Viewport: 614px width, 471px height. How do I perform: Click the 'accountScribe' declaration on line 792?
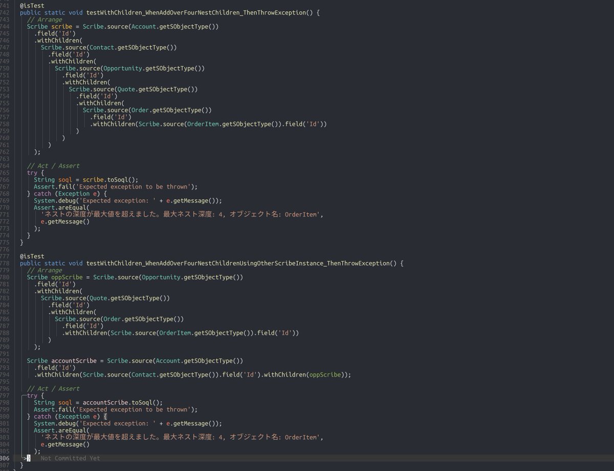[74, 361]
